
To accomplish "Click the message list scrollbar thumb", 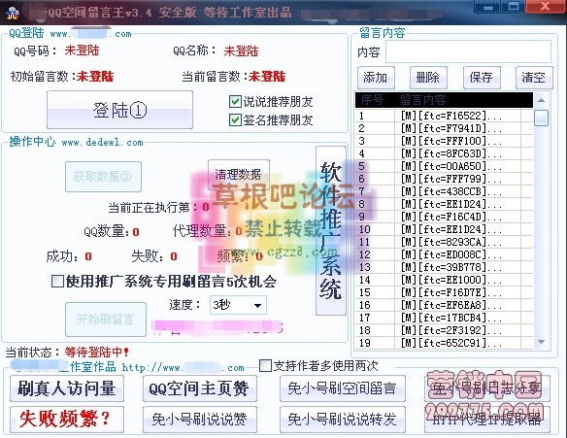I will pyautogui.click(x=541, y=118).
